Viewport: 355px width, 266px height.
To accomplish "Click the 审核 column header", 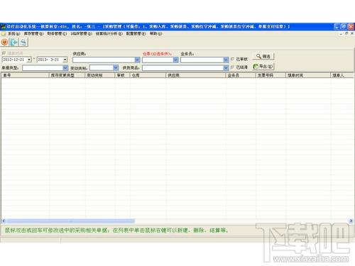I will coord(122,75).
